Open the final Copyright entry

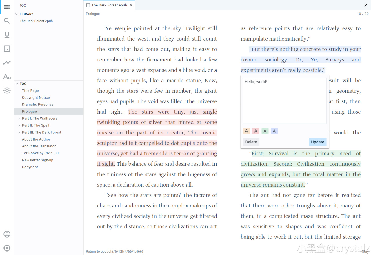tap(49, 167)
